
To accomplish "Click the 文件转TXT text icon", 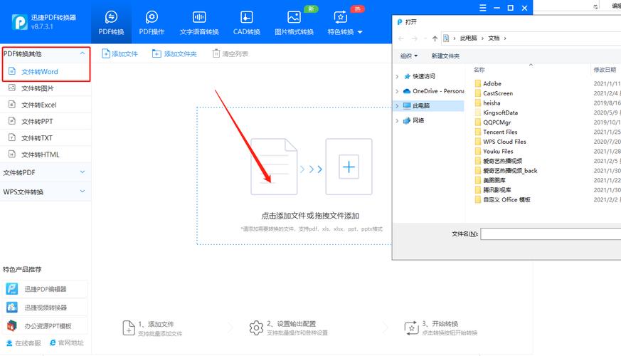I will tap(12, 137).
